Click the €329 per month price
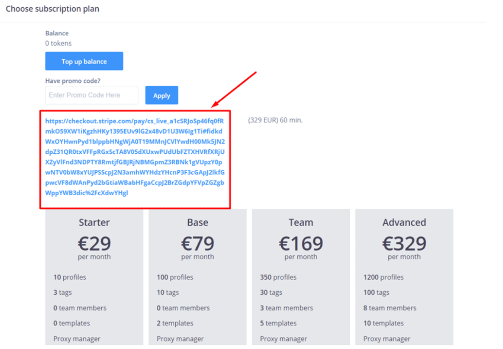This screenshot has height=349, width=503. point(404,244)
